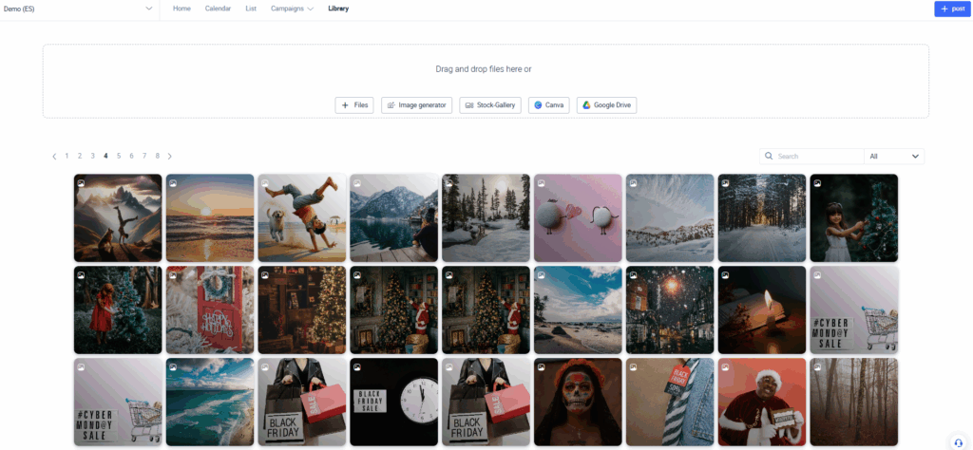This screenshot has height=450, width=973.
Task: Open the support headset icon
Action: [958, 442]
